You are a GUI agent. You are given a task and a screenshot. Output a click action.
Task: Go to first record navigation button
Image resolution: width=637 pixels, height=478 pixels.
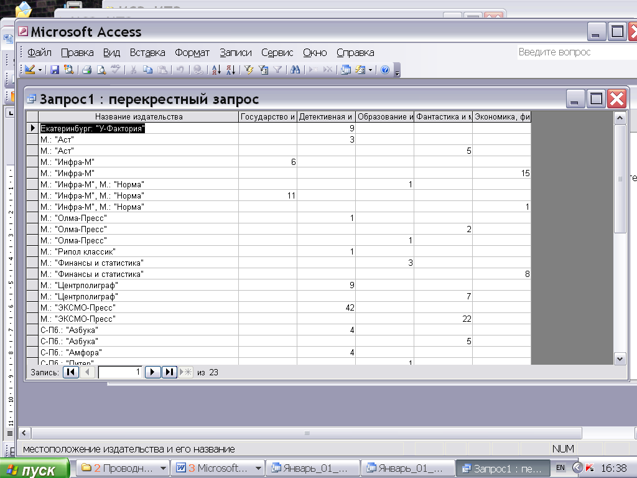pos(71,372)
